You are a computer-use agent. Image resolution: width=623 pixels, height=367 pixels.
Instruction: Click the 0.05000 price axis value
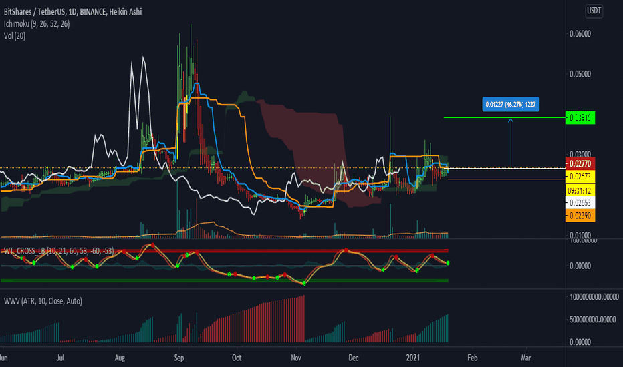pos(580,74)
